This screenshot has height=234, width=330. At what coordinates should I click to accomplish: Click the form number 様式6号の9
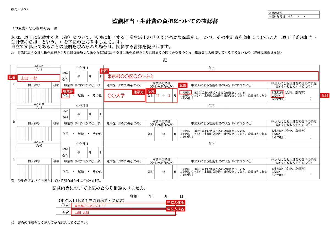click(x=20, y=9)
